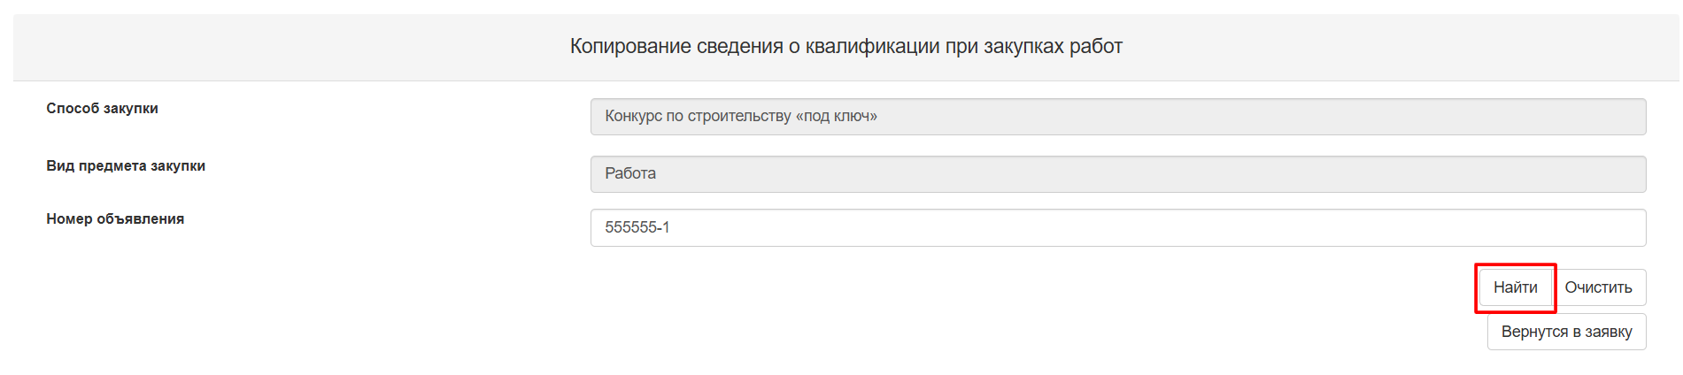The width and height of the screenshot is (1683, 375).
Task: Click the grey header bar
Action: [266, 46]
